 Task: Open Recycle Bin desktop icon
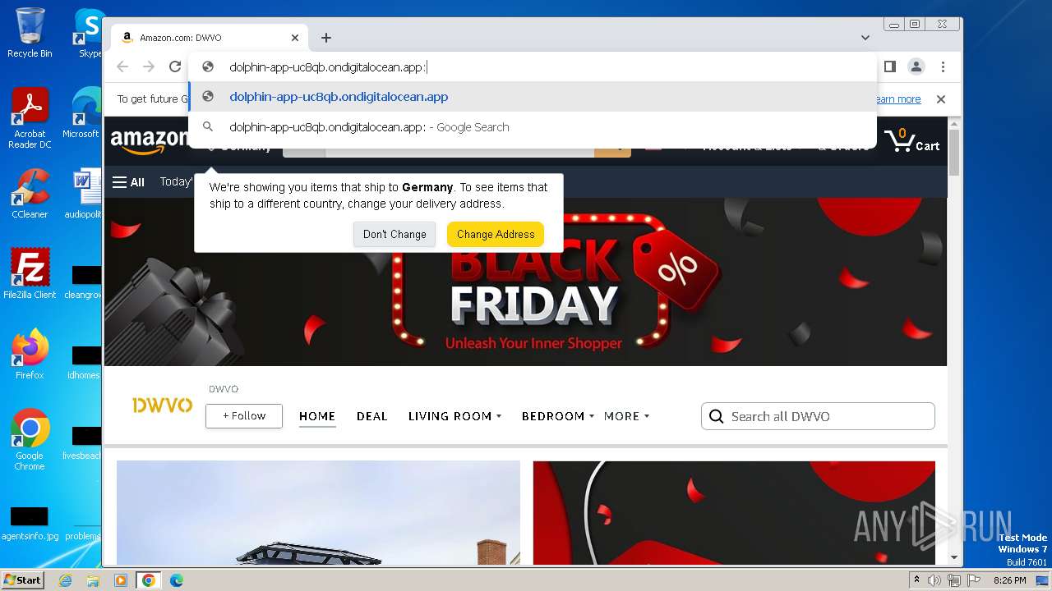tap(30, 33)
